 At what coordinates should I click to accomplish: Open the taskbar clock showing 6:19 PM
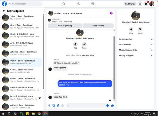click(x=147, y=113)
